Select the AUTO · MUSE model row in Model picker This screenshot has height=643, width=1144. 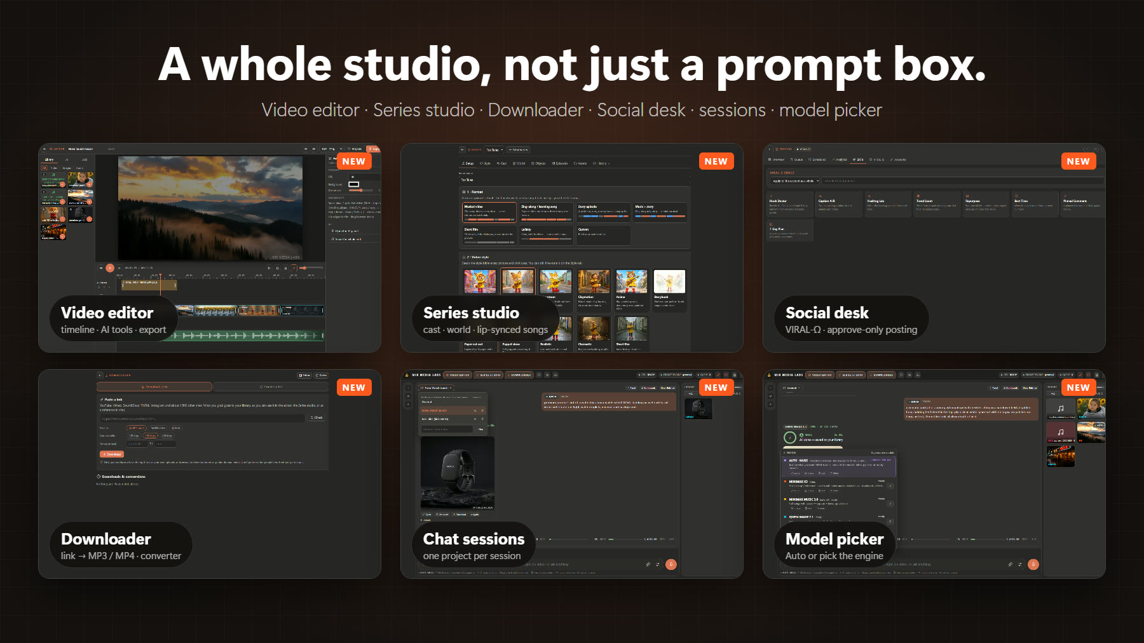[839, 466]
